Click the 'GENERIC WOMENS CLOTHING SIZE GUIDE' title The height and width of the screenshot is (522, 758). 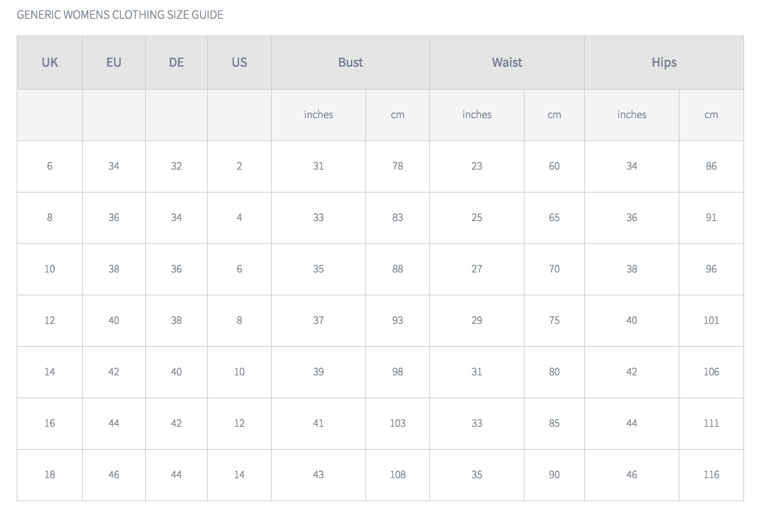pyautogui.click(x=120, y=15)
